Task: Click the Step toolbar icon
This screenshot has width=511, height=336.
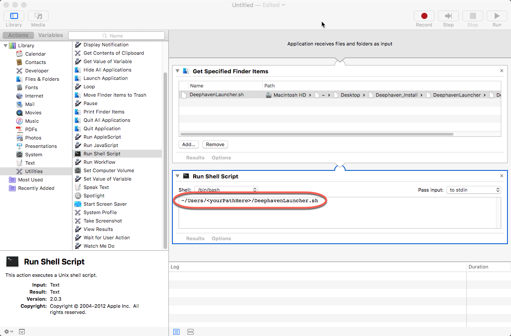Action: 448,16
